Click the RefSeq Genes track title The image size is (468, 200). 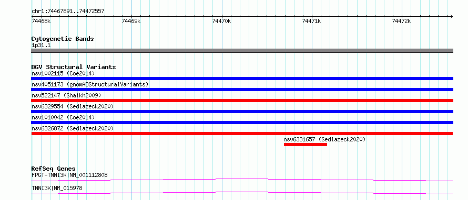tap(54, 169)
